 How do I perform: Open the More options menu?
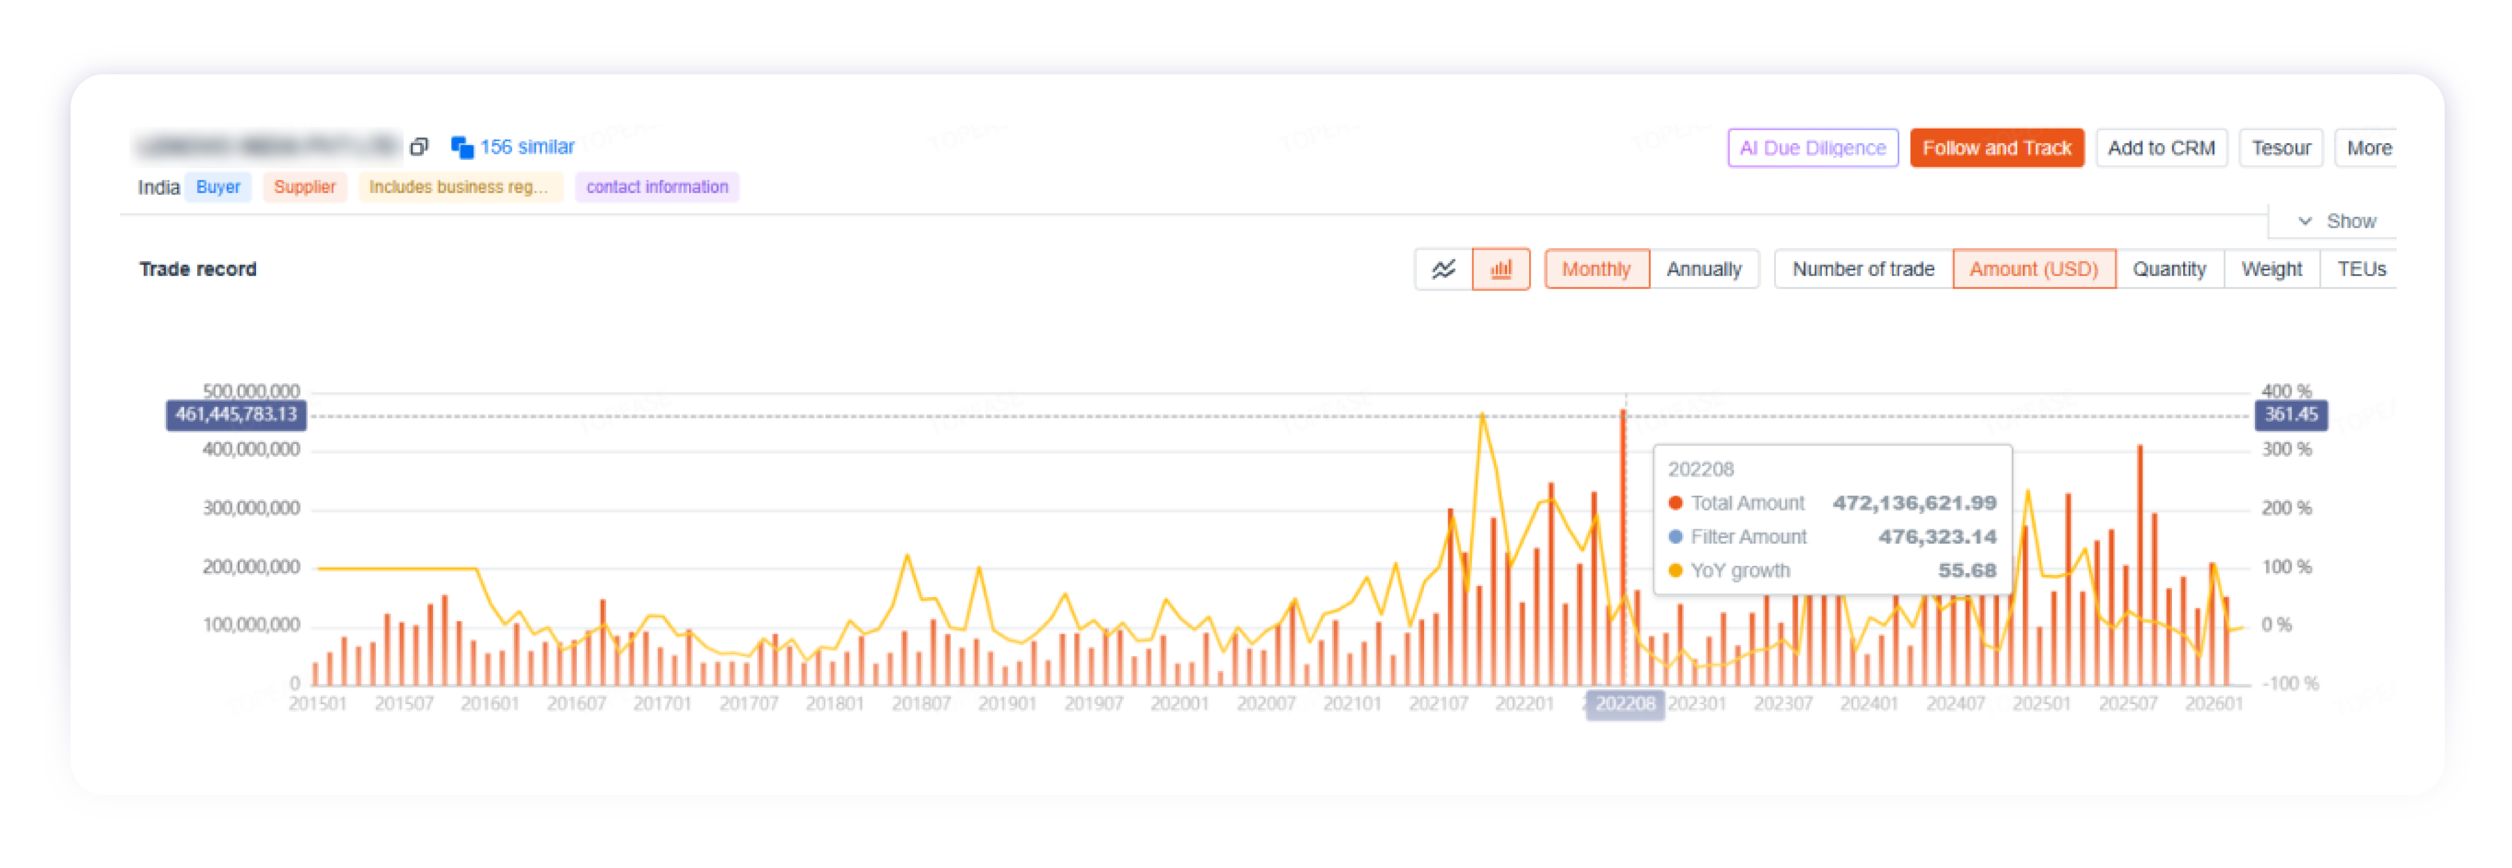pyautogui.click(x=2368, y=148)
